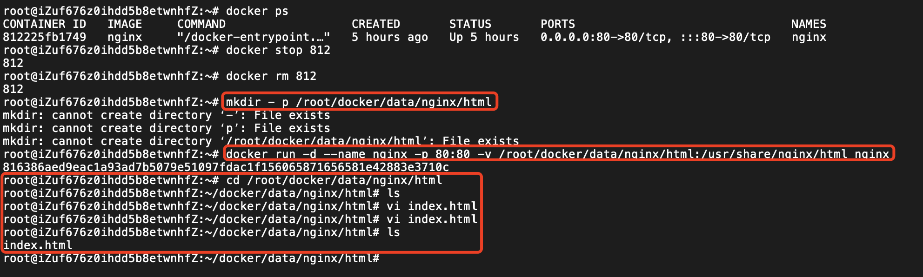Click the IMAGE column header

pyautogui.click(x=125, y=24)
